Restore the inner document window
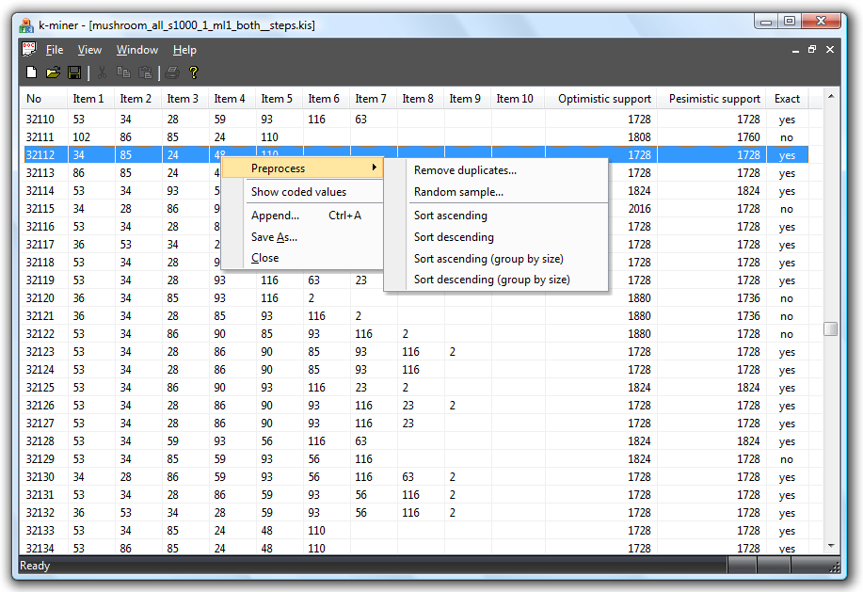Screen dimensions: 863x592 click(x=812, y=50)
